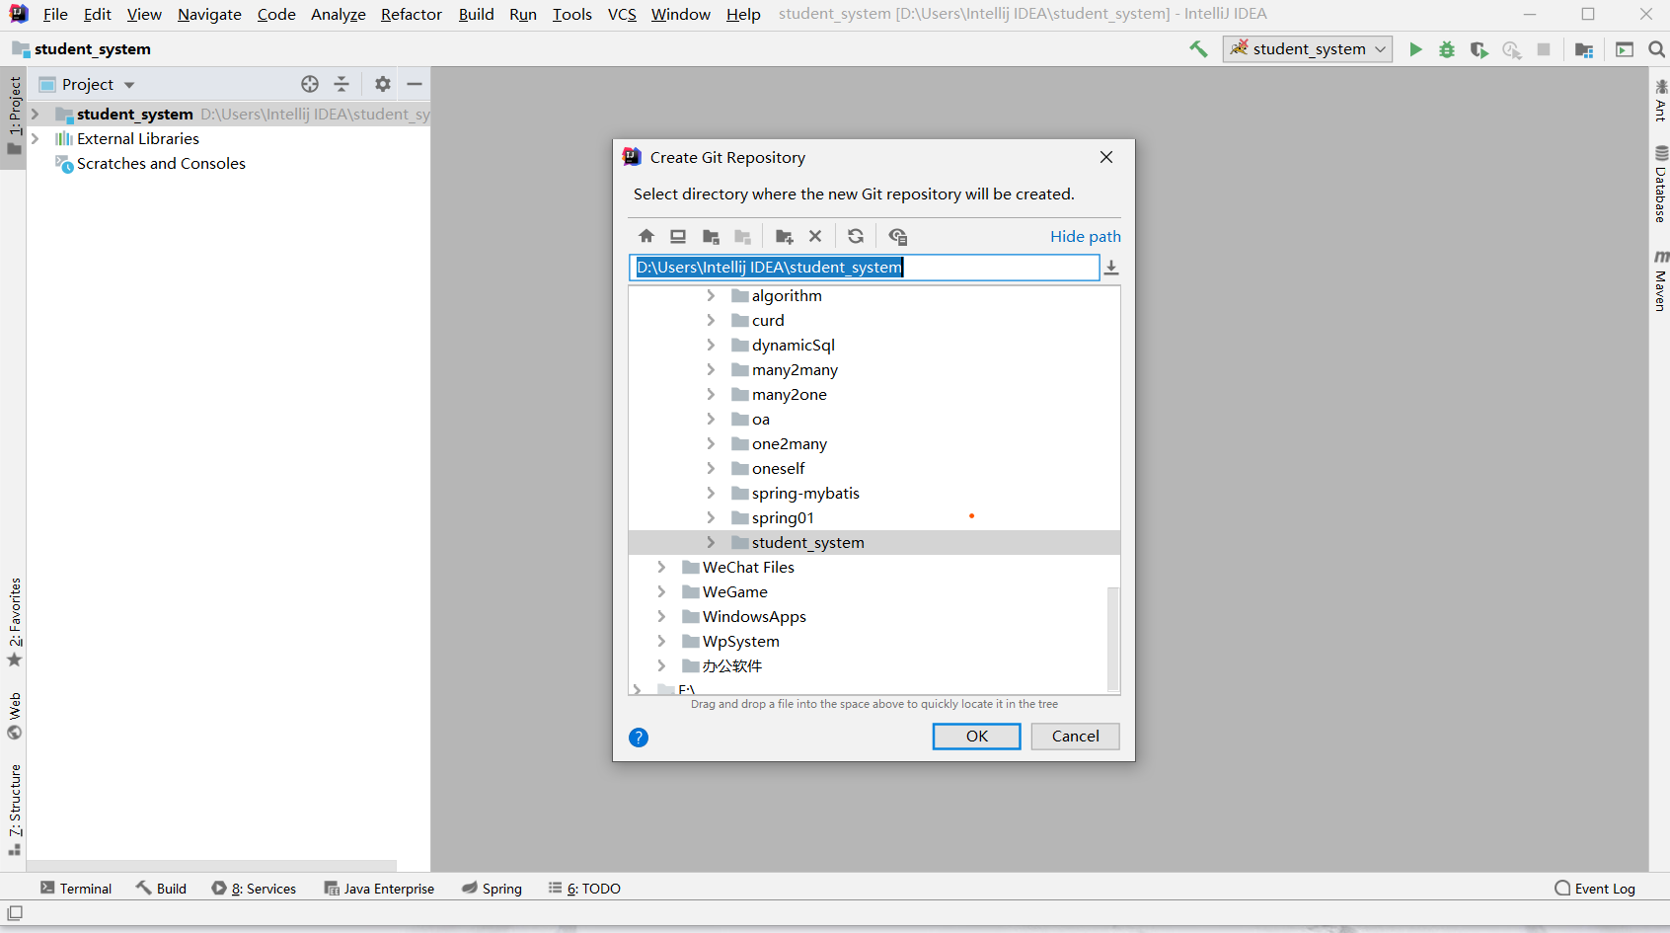Screen dimensions: 1670x933
Task: Open Project panel settings gear
Action: [x=383, y=84]
